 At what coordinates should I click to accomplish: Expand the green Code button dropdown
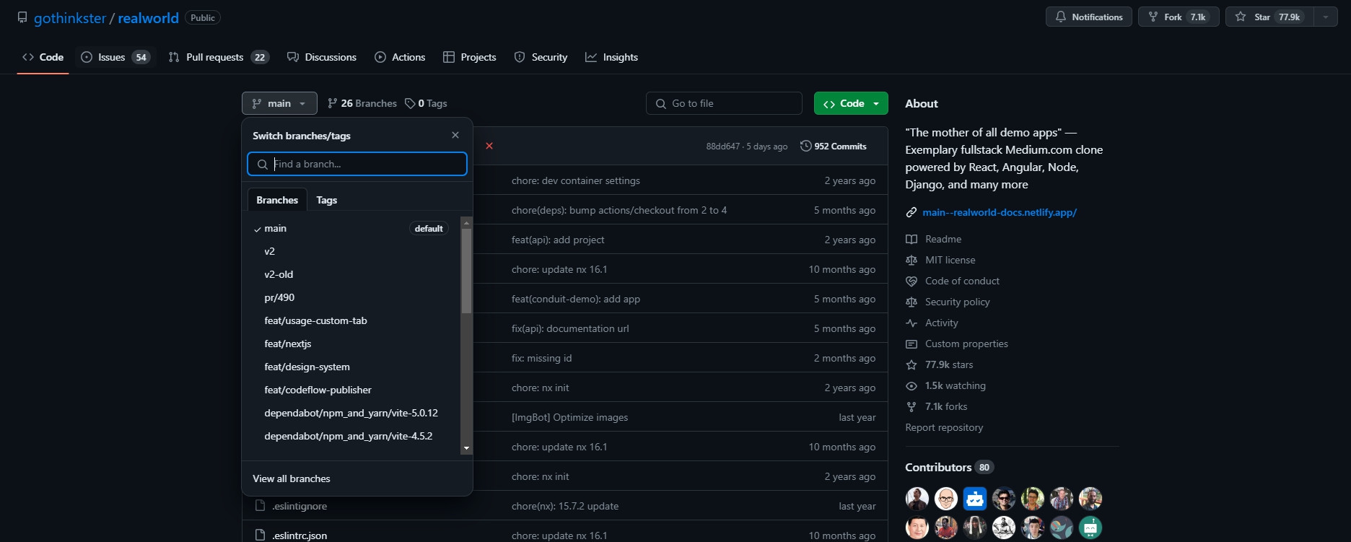point(851,103)
